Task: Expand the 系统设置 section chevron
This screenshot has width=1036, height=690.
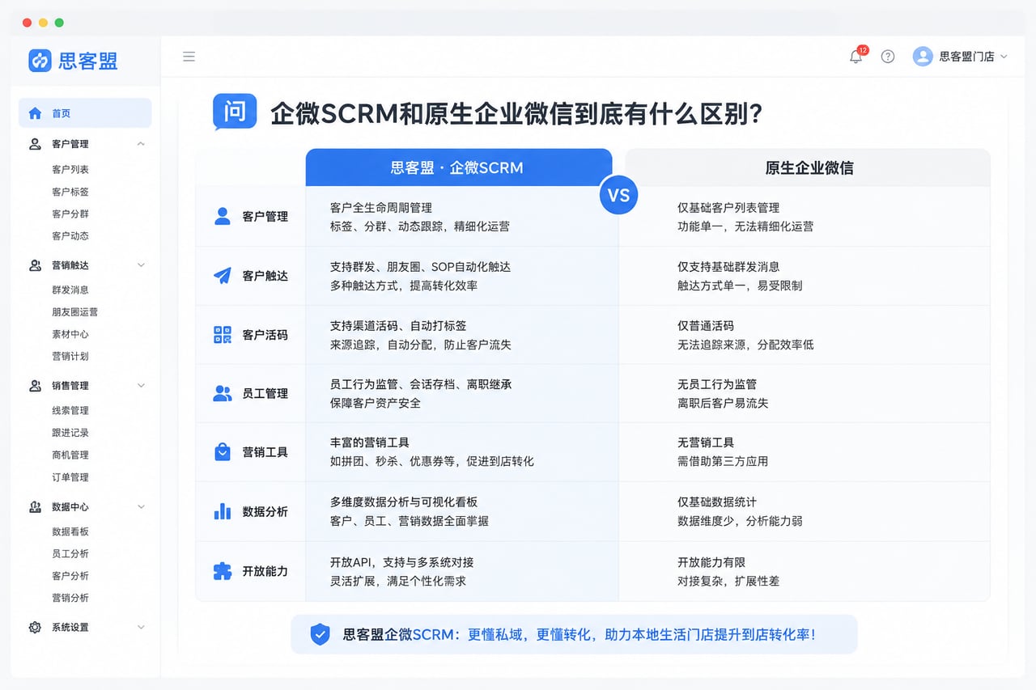Action: pos(141,628)
